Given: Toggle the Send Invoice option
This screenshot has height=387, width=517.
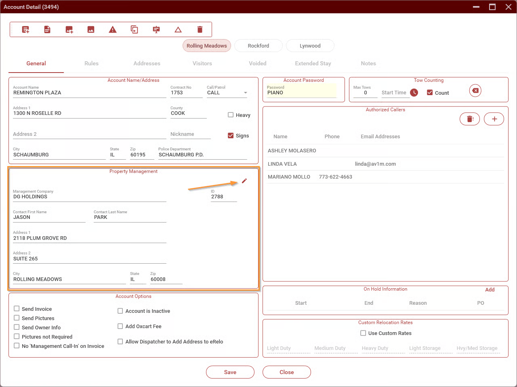Looking at the screenshot, I should click(x=17, y=309).
